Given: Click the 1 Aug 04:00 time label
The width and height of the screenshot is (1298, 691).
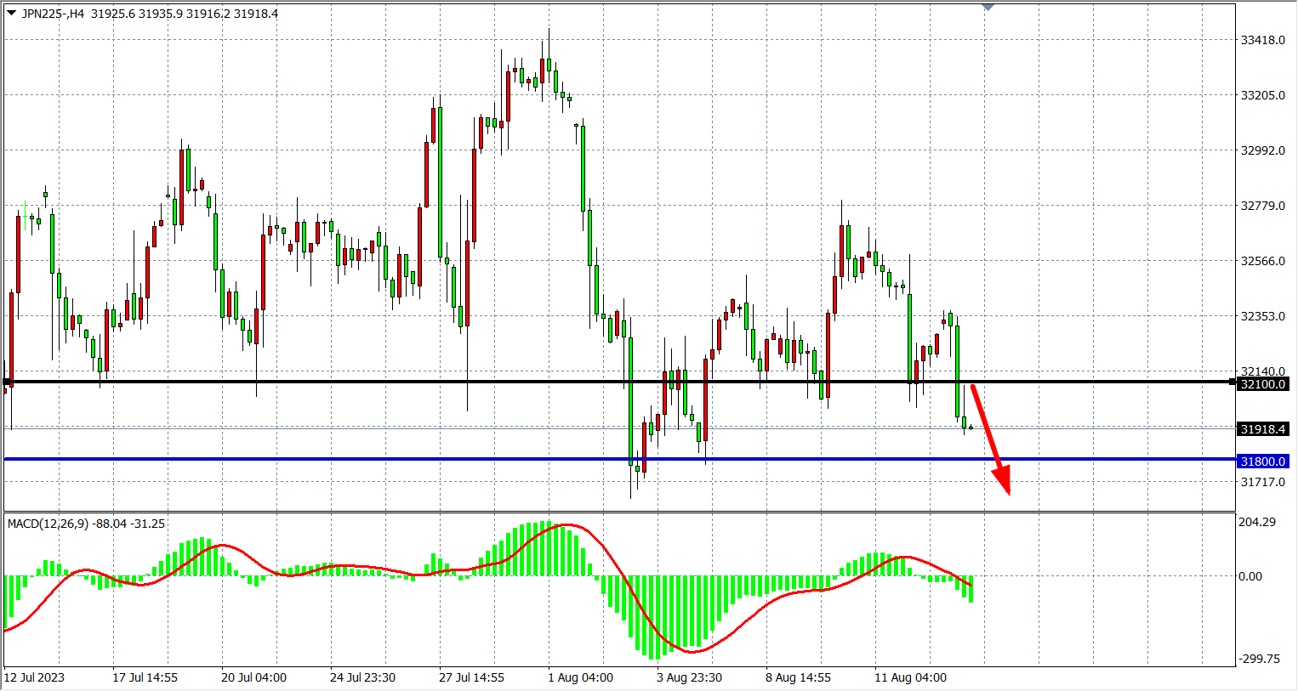Looking at the screenshot, I should 580,677.
